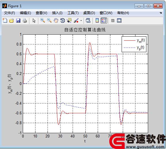The image size is (166, 149).
Task: Close the Figure 1 window
Action: pyautogui.click(x=158, y=6)
